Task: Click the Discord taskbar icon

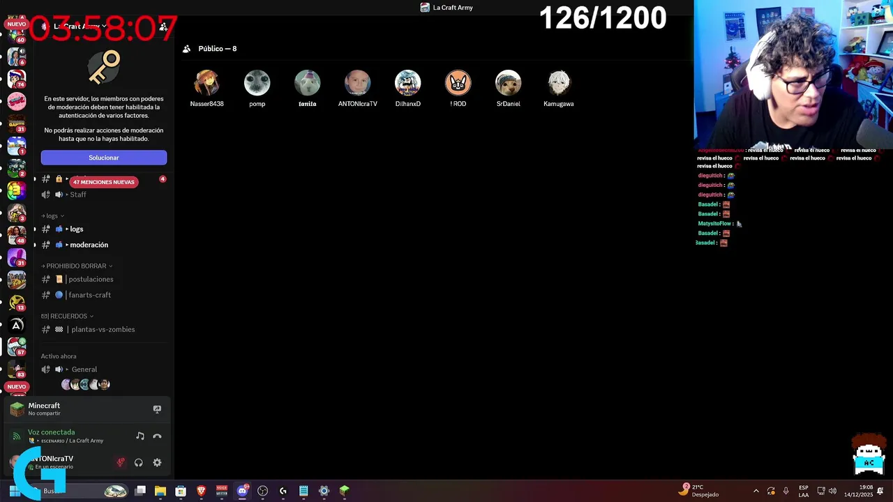Action: [x=242, y=491]
